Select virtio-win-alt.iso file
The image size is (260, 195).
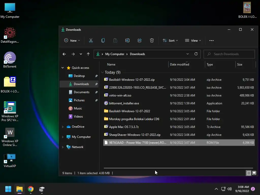click(179, 95)
